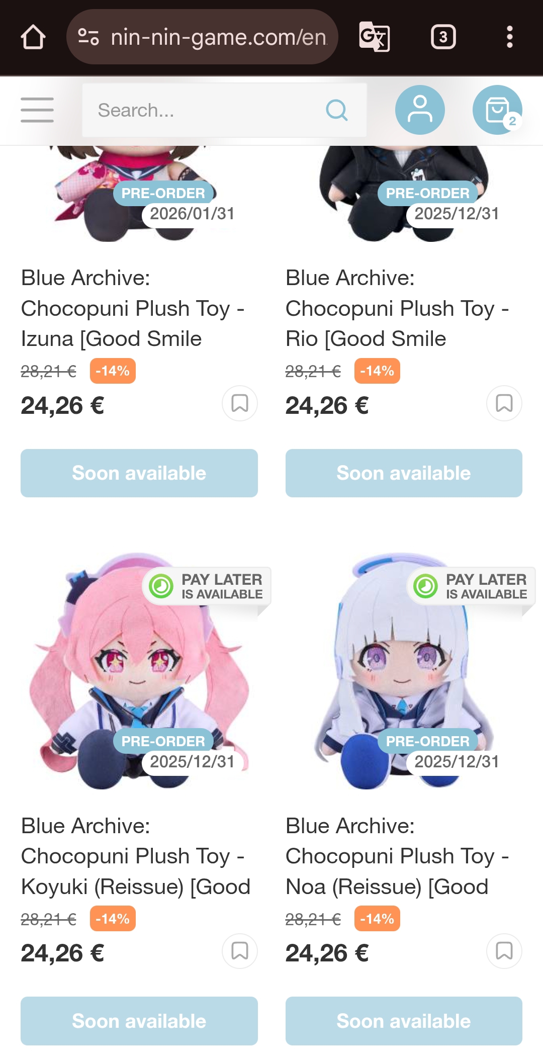Tap the browser home icon

tap(33, 37)
